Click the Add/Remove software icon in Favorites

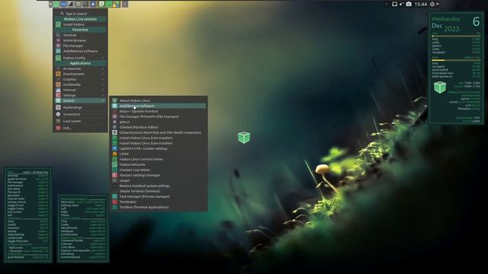[58, 51]
